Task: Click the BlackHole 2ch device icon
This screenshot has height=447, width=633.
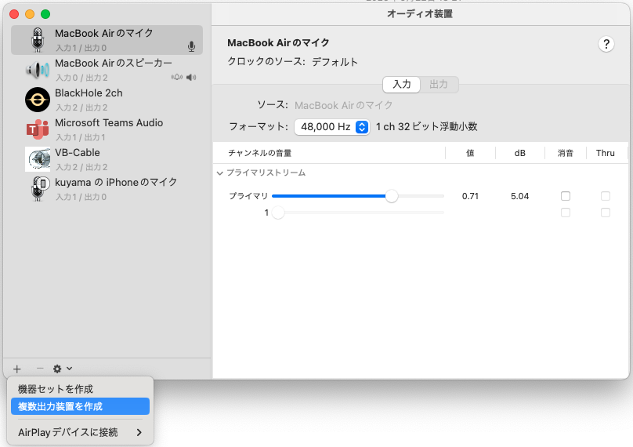Action: click(38, 100)
